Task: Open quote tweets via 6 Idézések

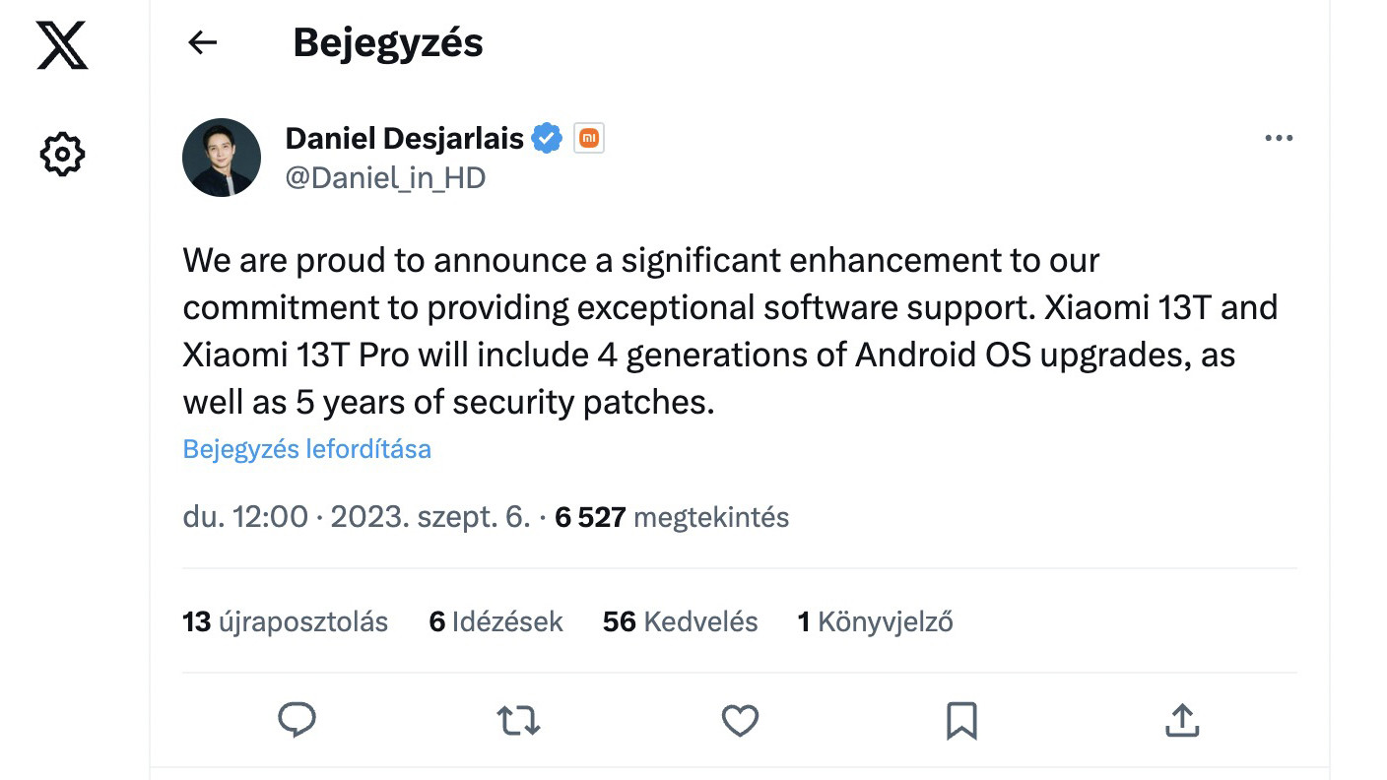Action: pyautogui.click(x=497, y=620)
